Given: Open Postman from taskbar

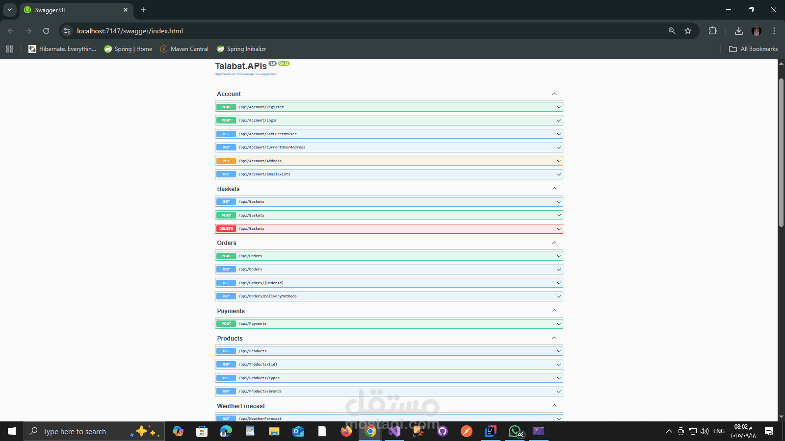Looking at the screenshot, I should click(467, 431).
